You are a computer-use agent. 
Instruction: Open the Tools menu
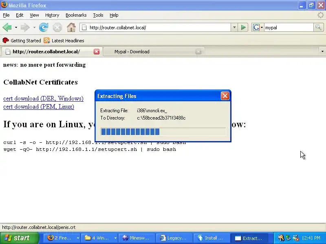coord(98,15)
